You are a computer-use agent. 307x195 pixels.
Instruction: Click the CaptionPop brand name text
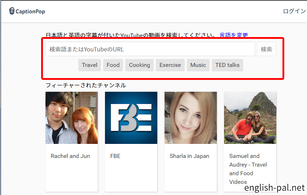click(30, 12)
